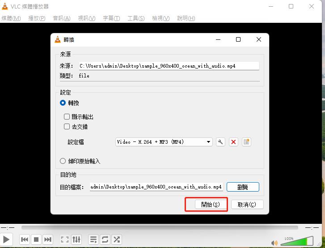Close the 轉換 dialog window
Image resolution: width=325 pixels, height=248 pixels.
pos(259,39)
